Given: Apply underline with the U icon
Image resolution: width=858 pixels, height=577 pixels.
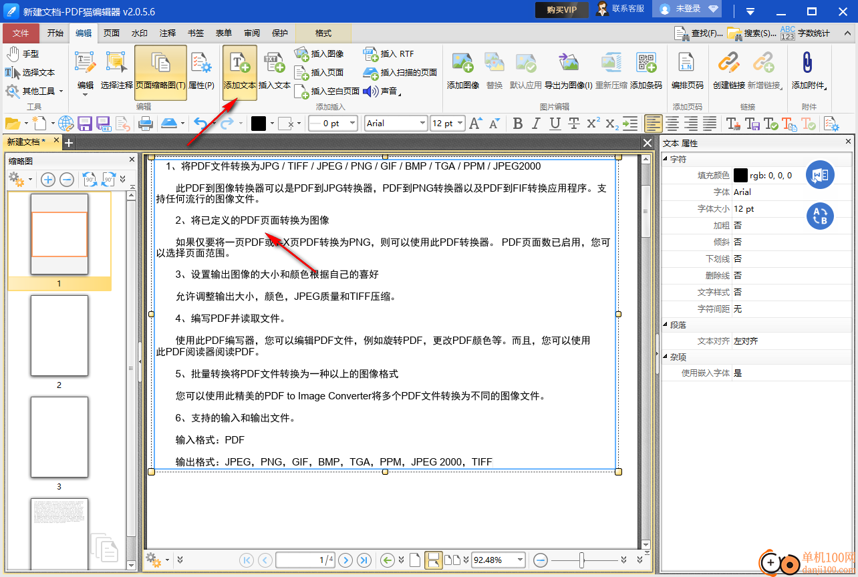Looking at the screenshot, I should pos(555,124).
